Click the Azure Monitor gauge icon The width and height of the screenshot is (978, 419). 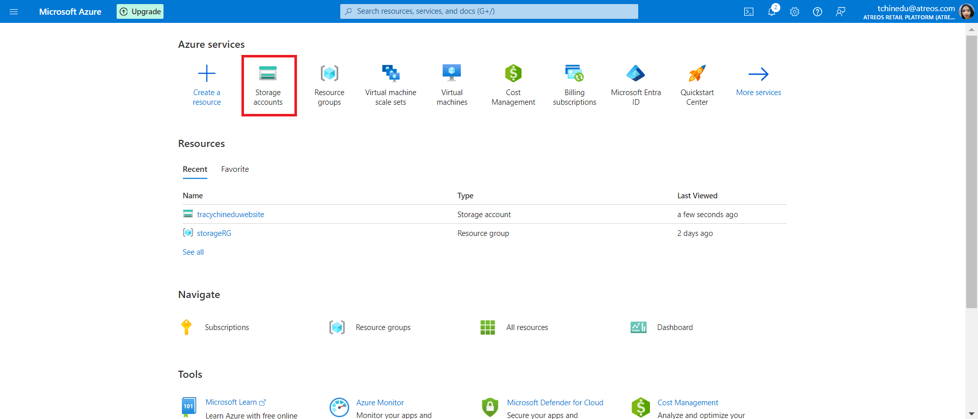tap(339, 407)
